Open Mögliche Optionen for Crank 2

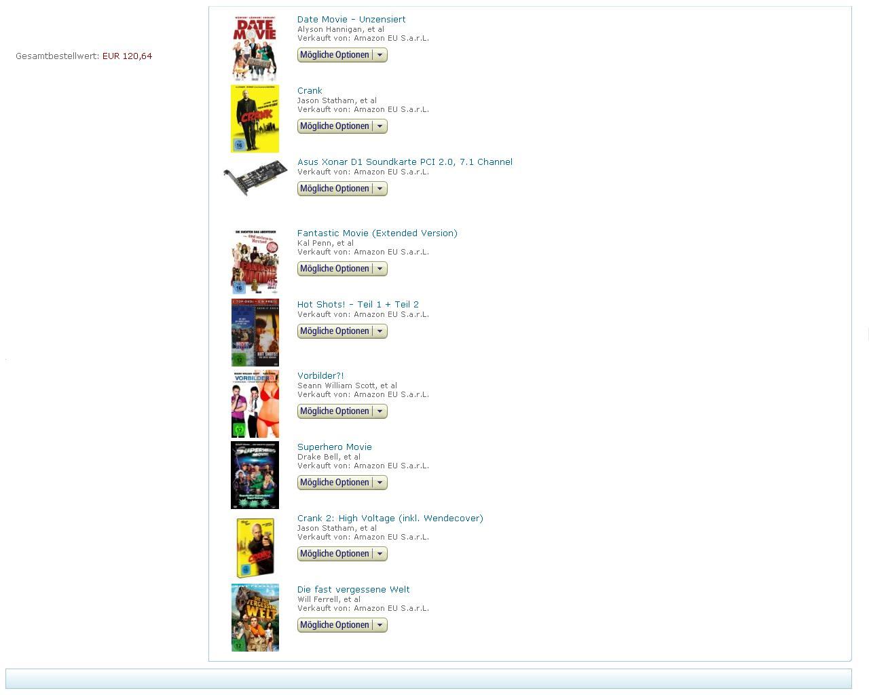[342, 554]
